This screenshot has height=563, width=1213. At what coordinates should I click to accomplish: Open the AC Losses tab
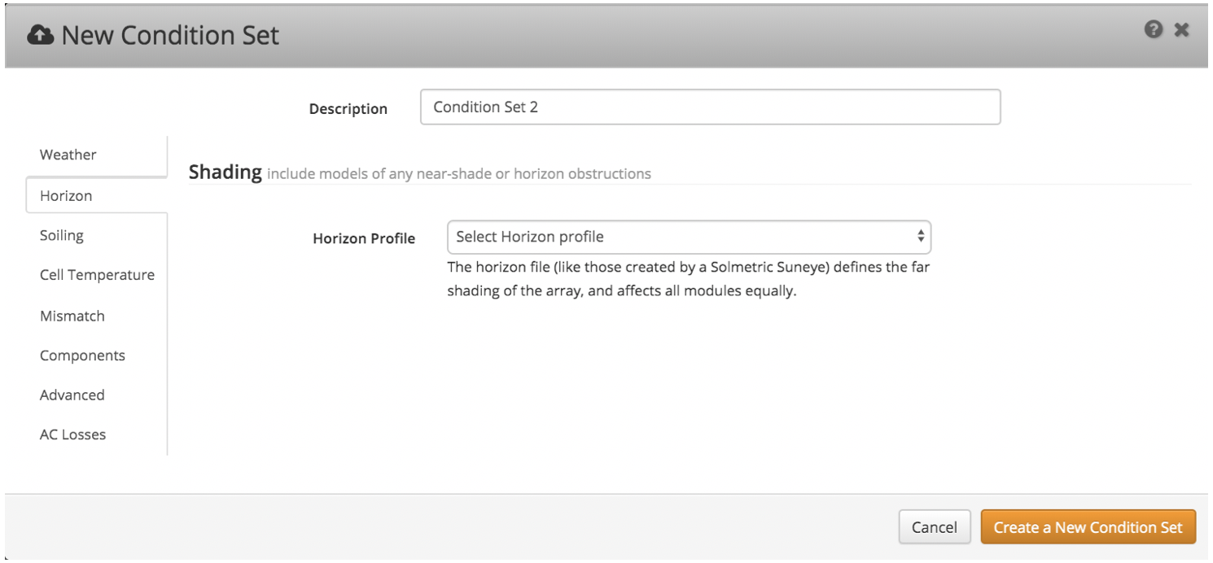tap(72, 434)
